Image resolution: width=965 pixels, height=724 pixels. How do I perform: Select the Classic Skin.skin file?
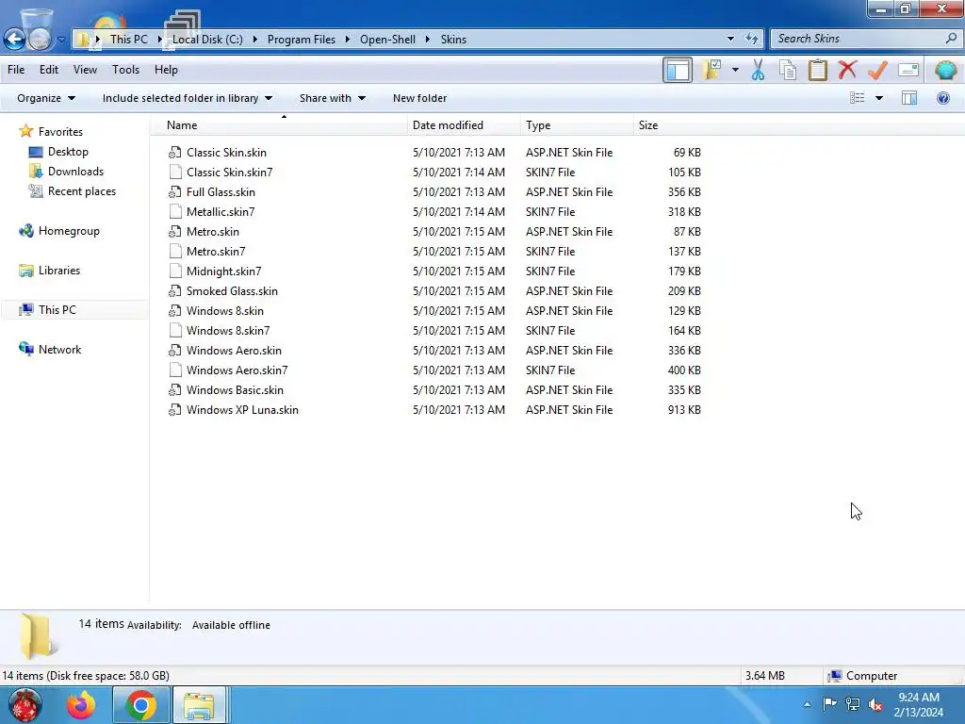[226, 153]
